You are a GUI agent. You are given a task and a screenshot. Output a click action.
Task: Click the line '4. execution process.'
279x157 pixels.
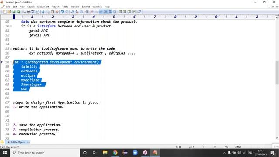point(34,134)
